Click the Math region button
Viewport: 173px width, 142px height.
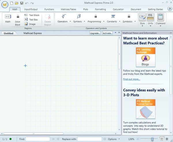pyautogui.click(x=8, y=18)
